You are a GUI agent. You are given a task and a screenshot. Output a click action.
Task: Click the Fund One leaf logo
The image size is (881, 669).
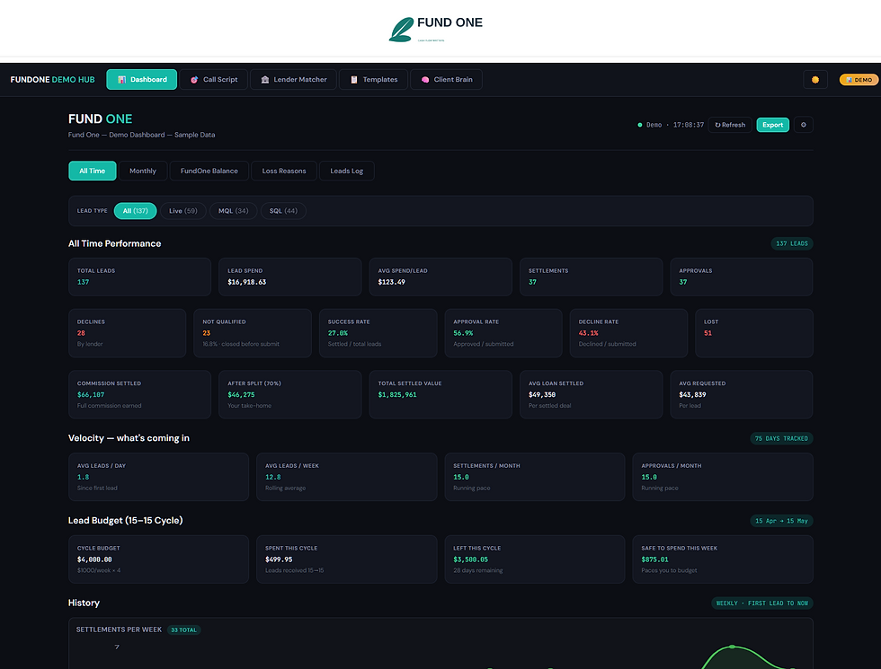point(401,30)
